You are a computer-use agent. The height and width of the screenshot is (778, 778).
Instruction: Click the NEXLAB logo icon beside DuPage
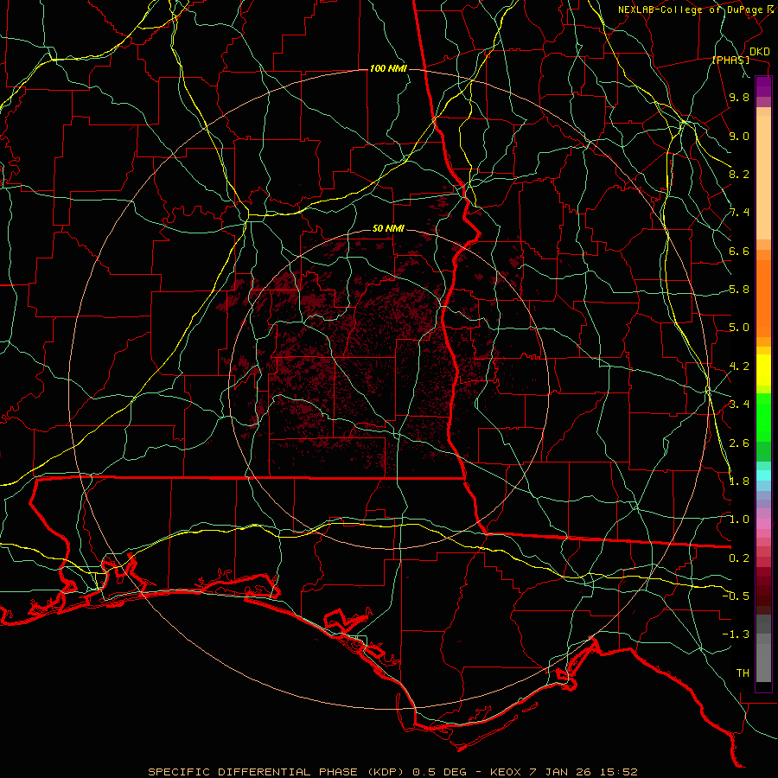(x=772, y=9)
